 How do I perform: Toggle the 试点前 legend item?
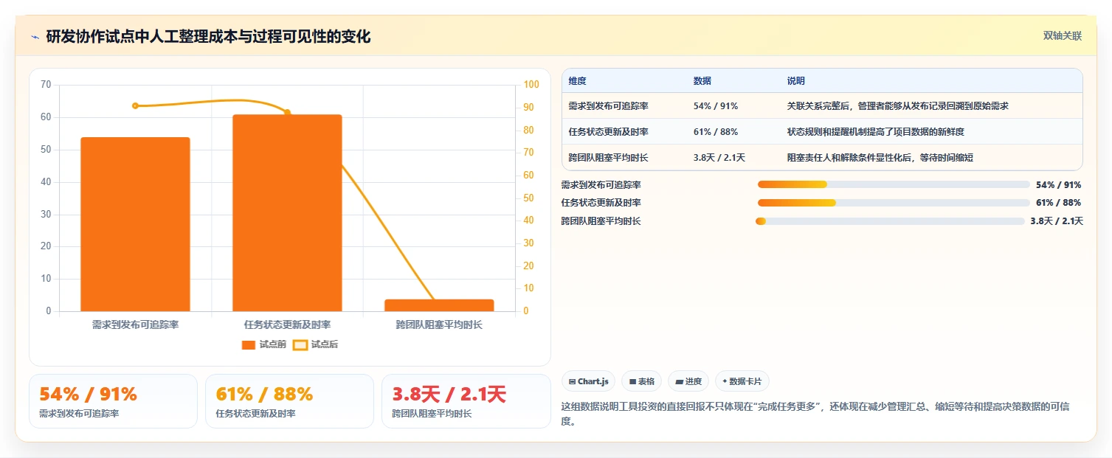coord(264,344)
